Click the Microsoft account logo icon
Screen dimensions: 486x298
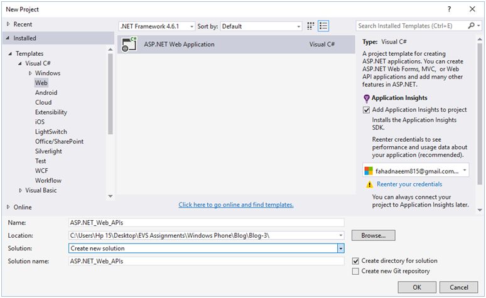pyautogui.click(x=369, y=171)
